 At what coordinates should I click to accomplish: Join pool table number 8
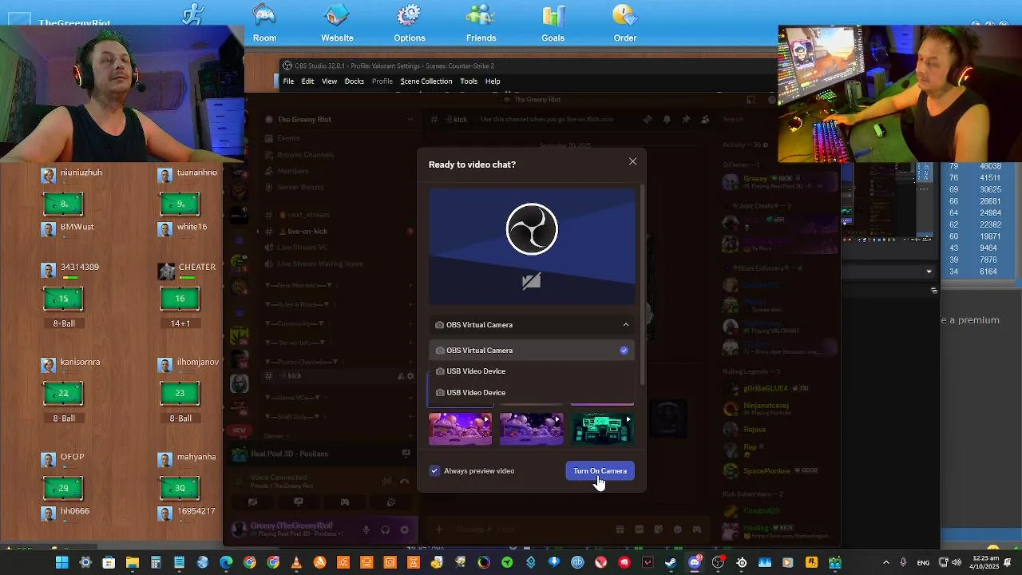pyautogui.click(x=63, y=204)
